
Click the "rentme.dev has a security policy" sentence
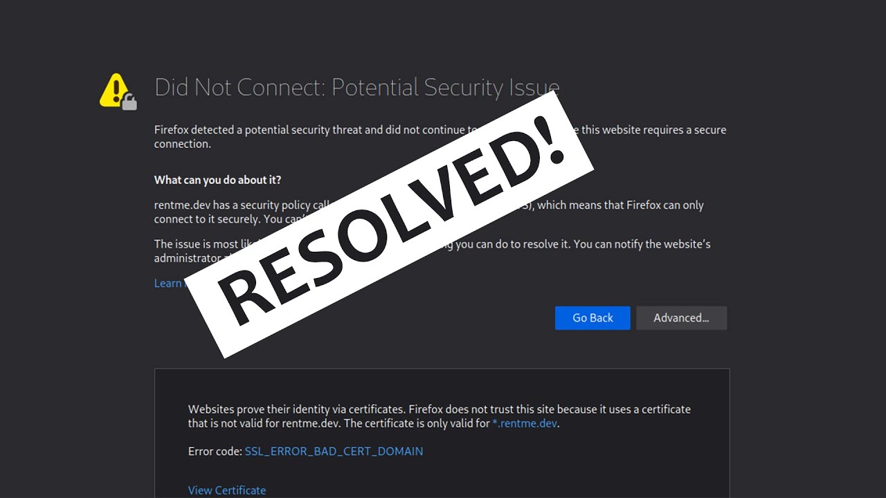click(x=235, y=205)
